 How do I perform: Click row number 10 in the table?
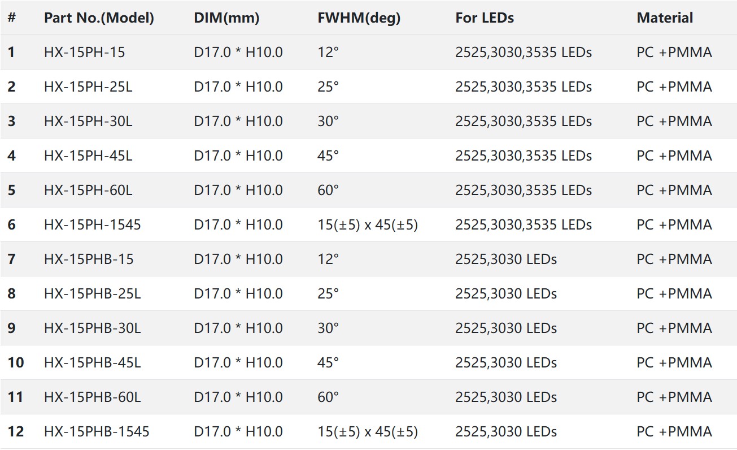pyautogui.click(x=16, y=363)
